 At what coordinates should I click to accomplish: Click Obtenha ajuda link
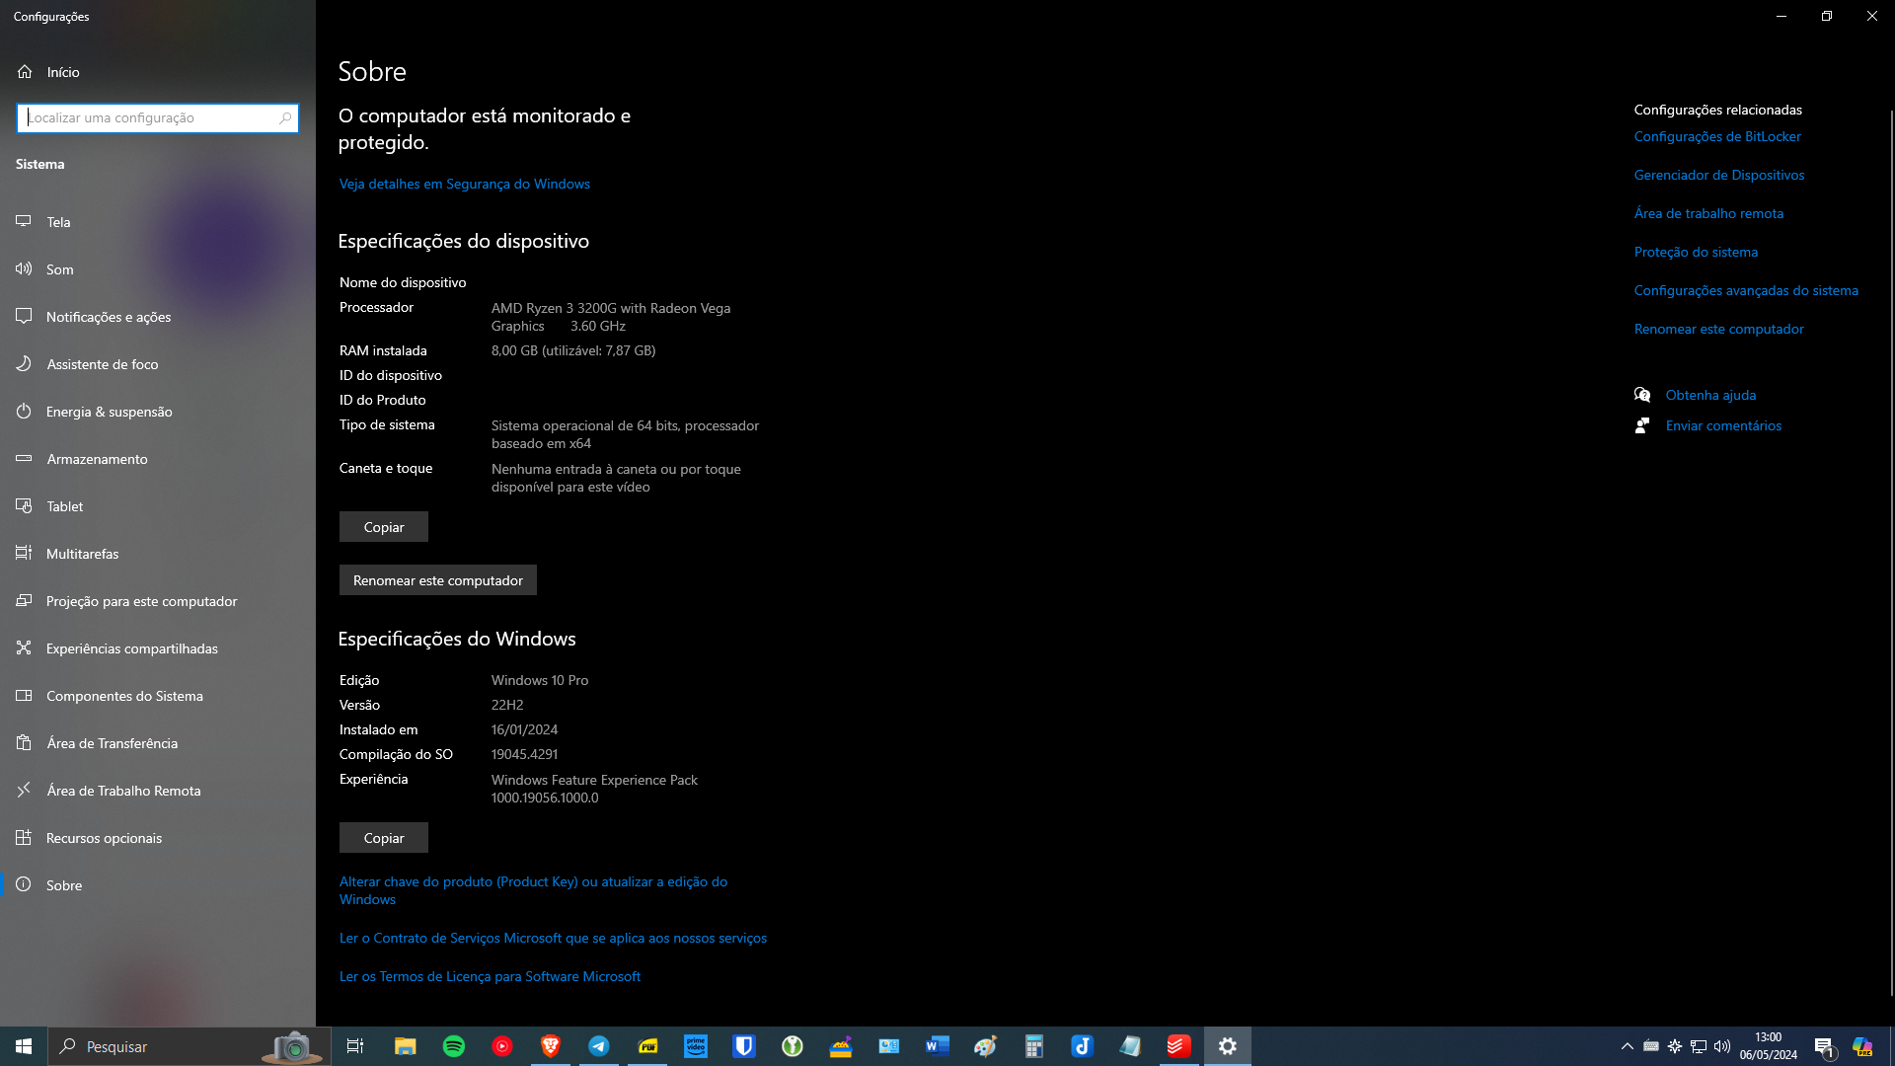1710,395
